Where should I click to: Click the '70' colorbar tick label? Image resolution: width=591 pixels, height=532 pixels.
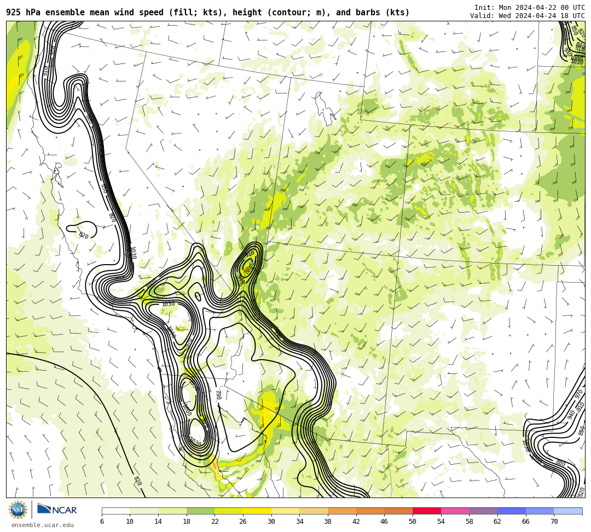tap(554, 522)
